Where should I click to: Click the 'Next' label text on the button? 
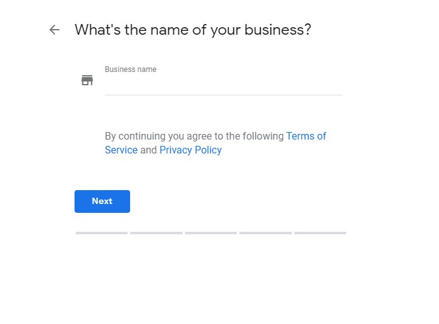click(102, 201)
